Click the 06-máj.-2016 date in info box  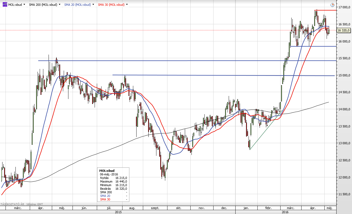tap(109, 174)
